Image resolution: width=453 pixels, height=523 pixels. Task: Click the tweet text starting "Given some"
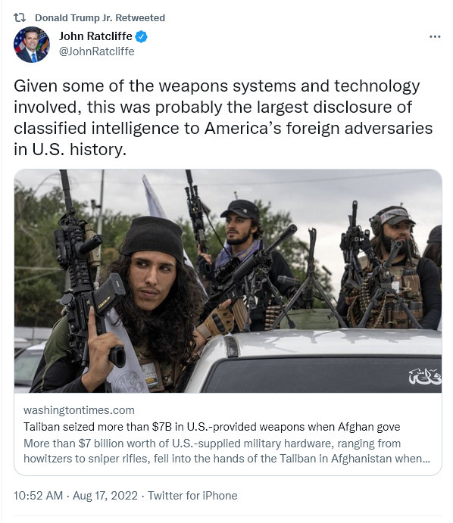tap(223, 117)
